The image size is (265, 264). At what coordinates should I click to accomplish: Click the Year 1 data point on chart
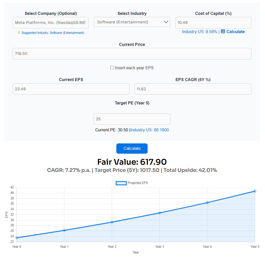click(x=64, y=230)
